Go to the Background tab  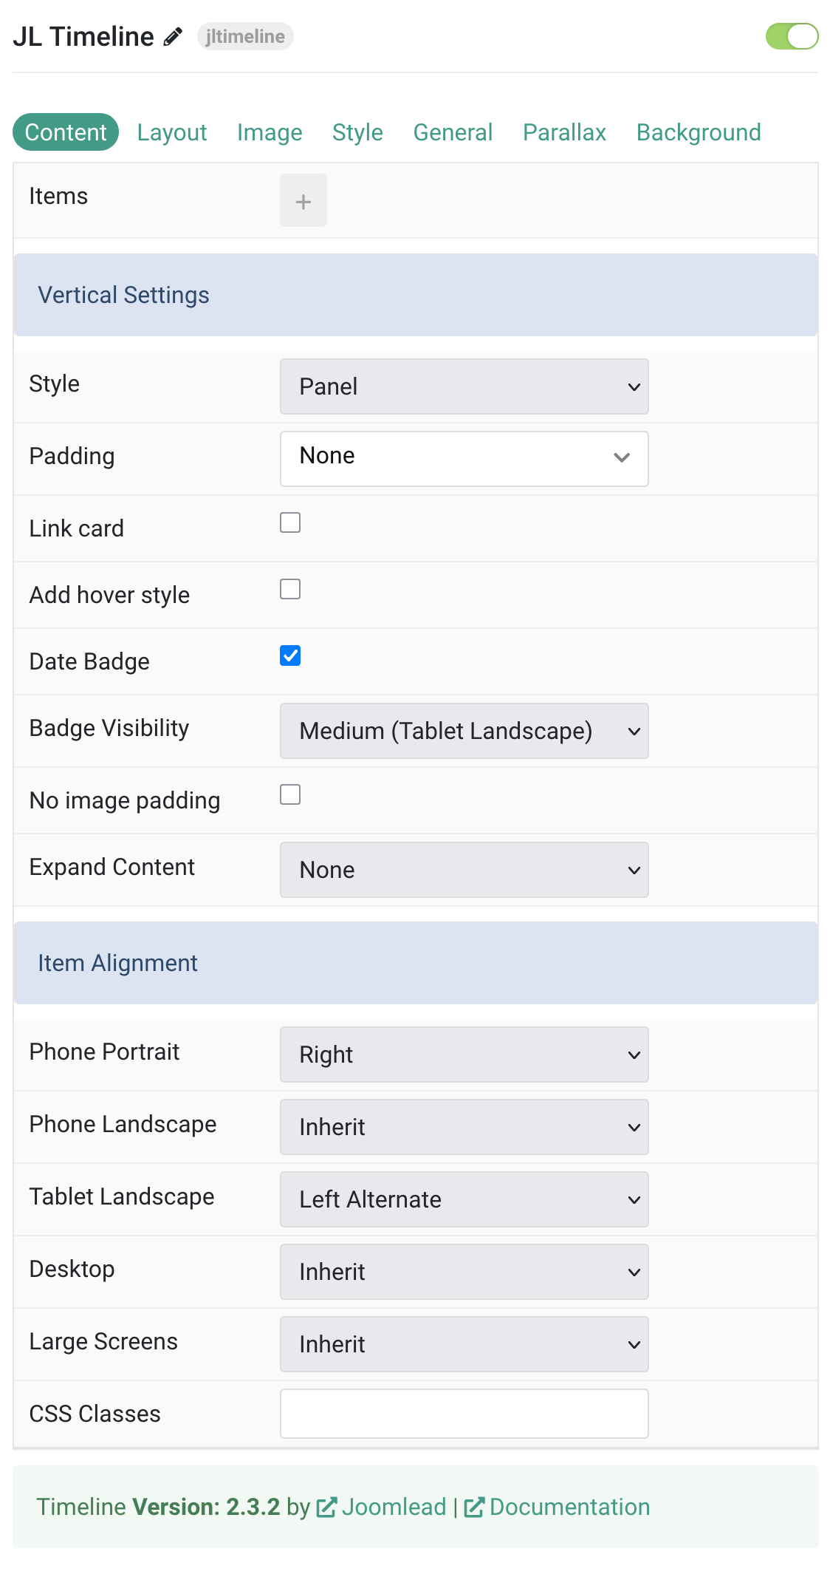(x=699, y=132)
